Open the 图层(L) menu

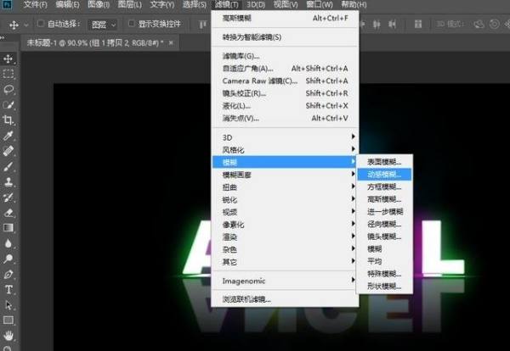(x=129, y=4)
